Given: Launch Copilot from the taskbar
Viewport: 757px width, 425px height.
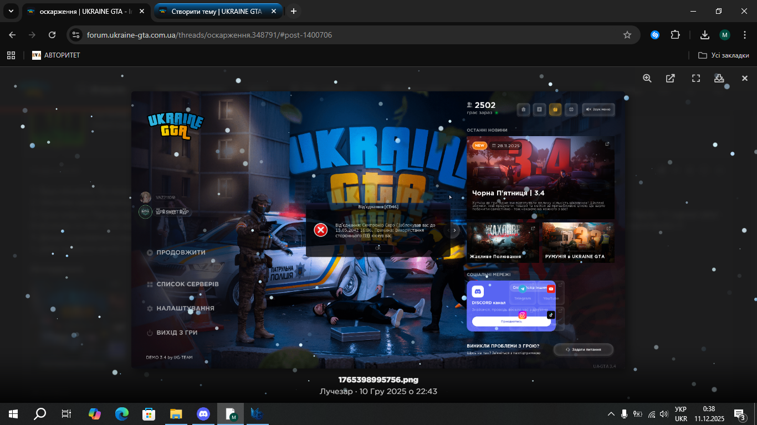Looking at the screenshot, I should (x=95, y=414).
